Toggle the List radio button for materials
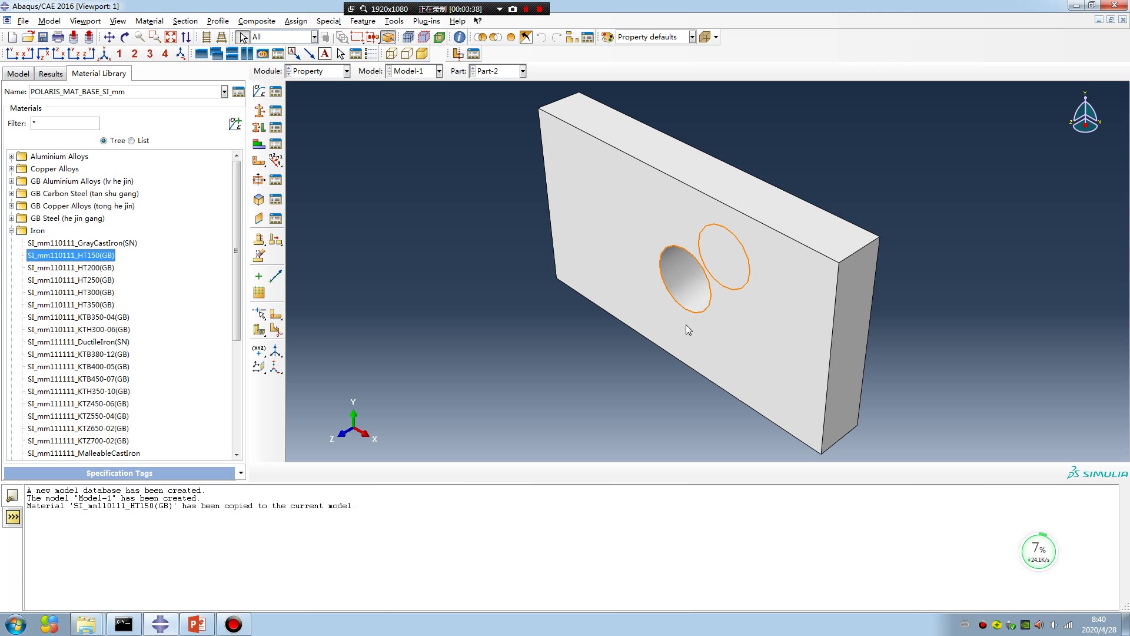Screen dimensions: 1130x636 pyautogui.click(x=131, y=141)
